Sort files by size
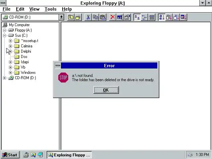212x159 pixels. pos(176,17)
